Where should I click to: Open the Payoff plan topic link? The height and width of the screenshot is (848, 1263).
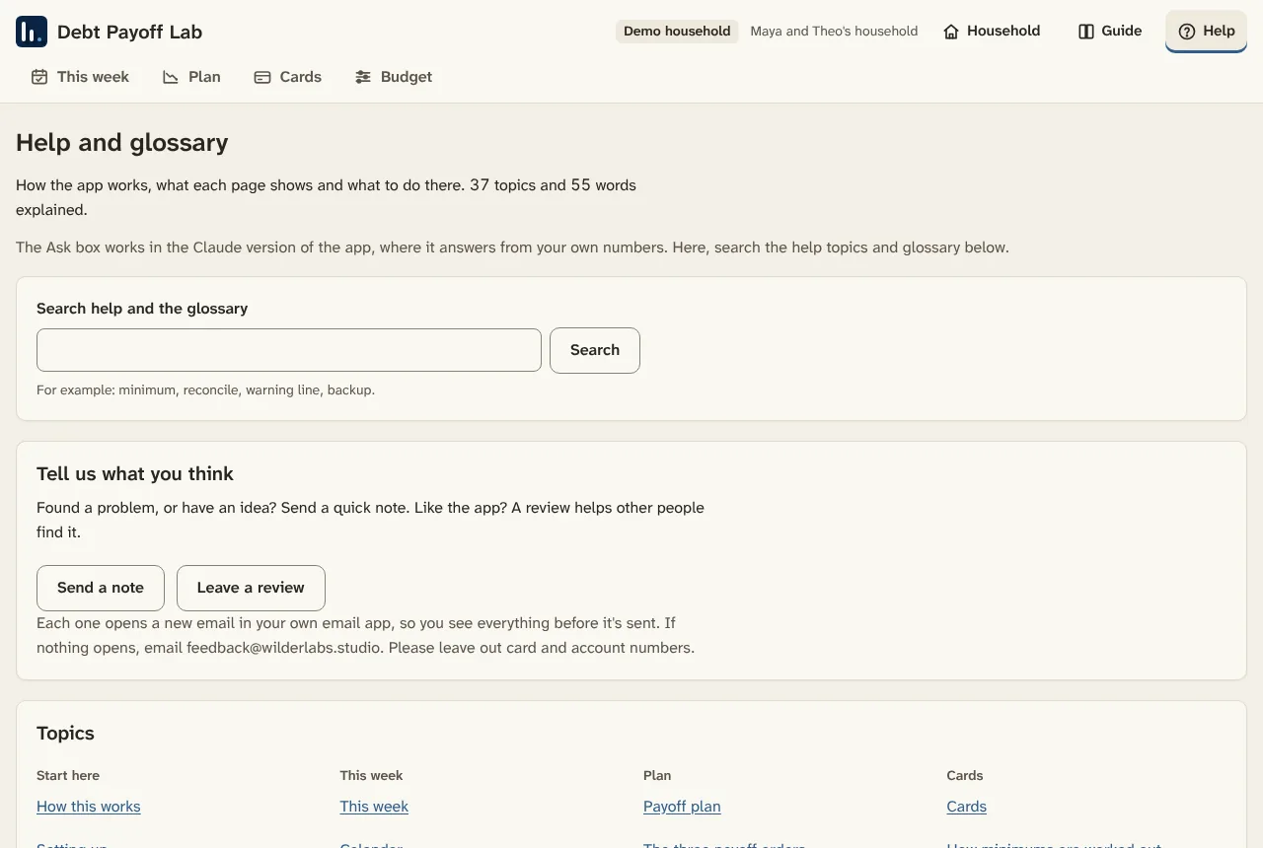682,807
